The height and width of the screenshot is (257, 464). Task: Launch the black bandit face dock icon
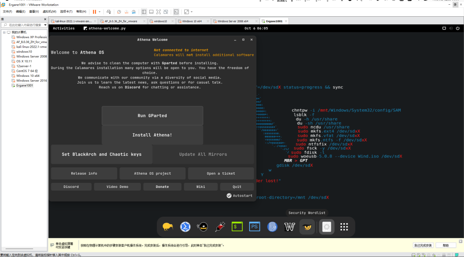tap(203, 227)
